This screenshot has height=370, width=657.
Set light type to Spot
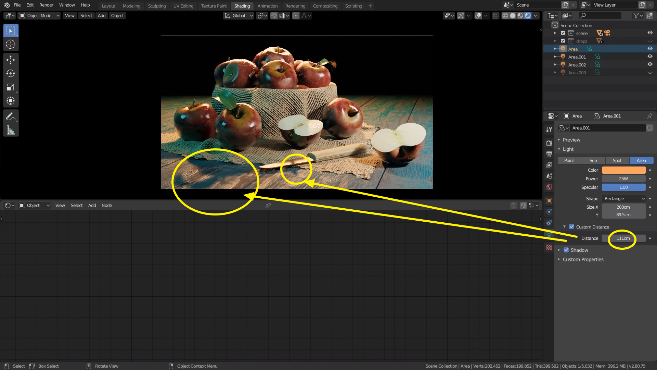(x=617, y=161)
